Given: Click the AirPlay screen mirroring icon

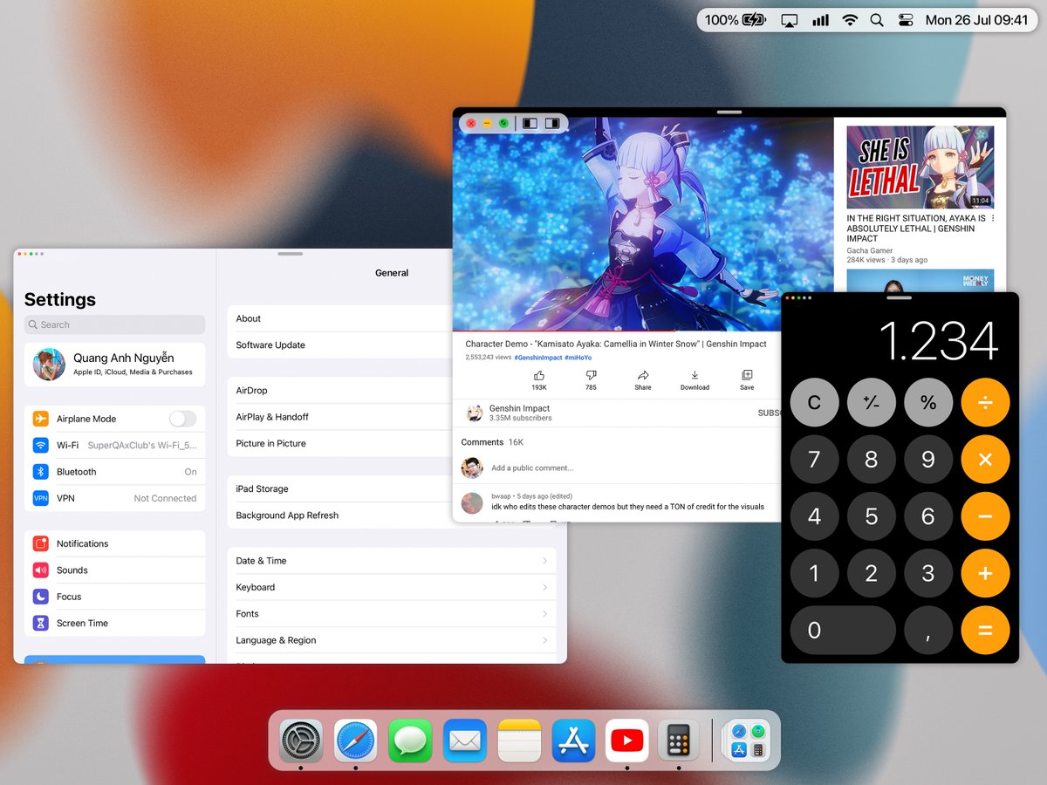Looking at the screenshot, I should coord(790,19).
